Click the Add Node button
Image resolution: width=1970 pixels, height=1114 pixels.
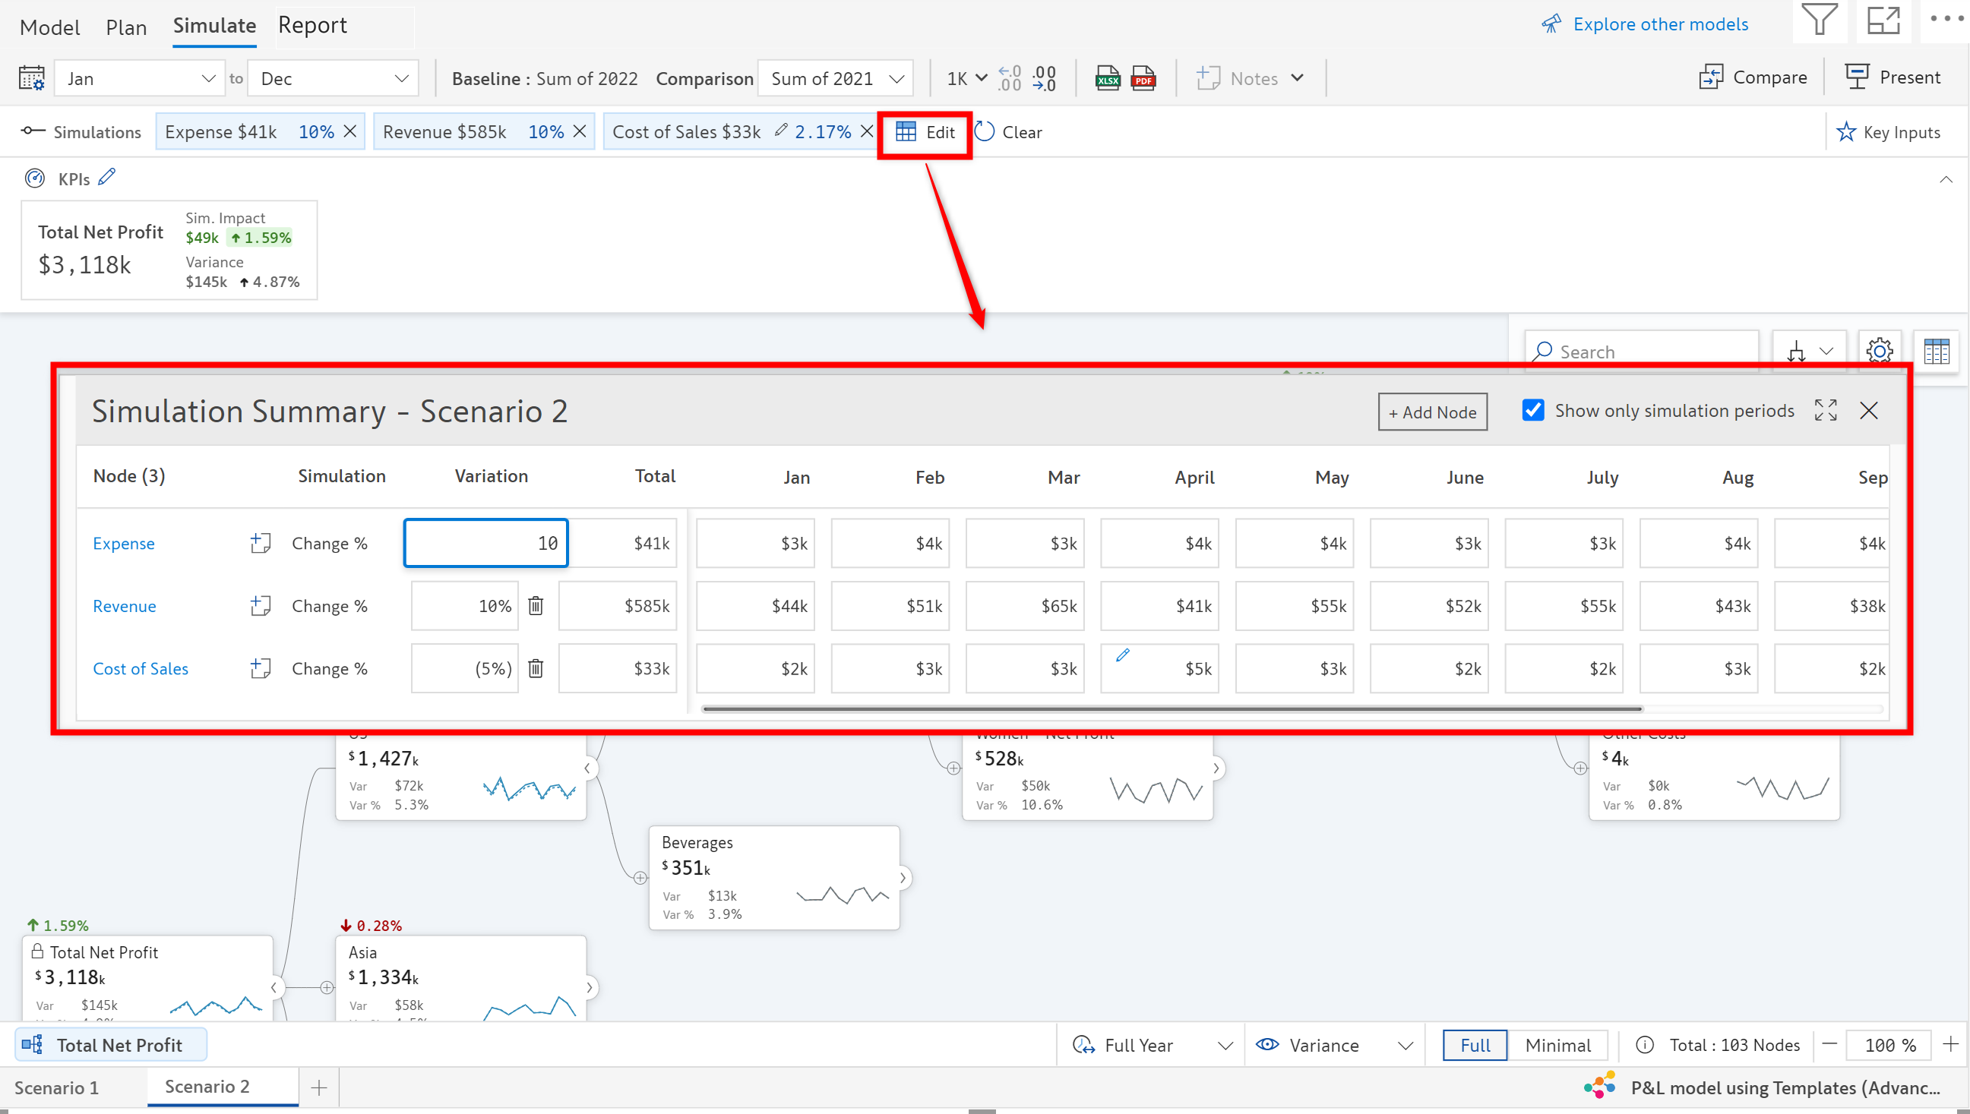[x=1432, y=412]
